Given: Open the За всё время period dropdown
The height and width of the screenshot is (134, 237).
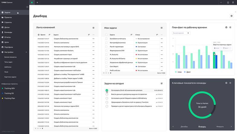Looking at the screenshot, I should (181, 33).
